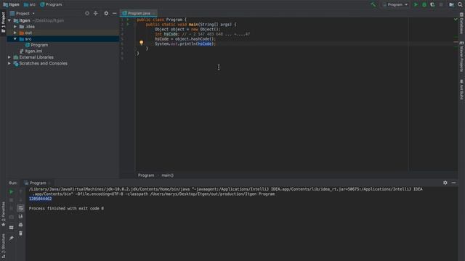This screenshot has height=261, width=465.
Task: Click main() in editor bottom breadcrumb
Action: [168, 175]
